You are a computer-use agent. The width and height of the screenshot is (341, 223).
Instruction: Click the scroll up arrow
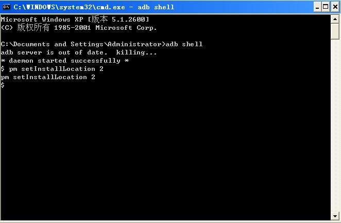pos(335,18)
